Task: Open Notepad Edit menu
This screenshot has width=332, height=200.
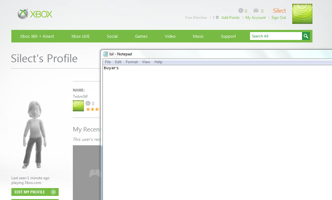Action: (x=118, y=62)
